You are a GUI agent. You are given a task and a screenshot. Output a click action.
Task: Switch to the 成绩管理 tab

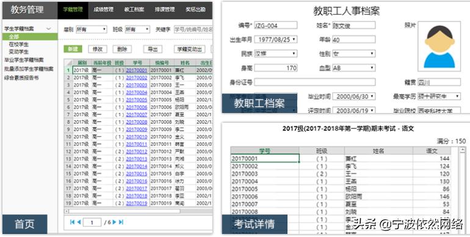[103, 10]
